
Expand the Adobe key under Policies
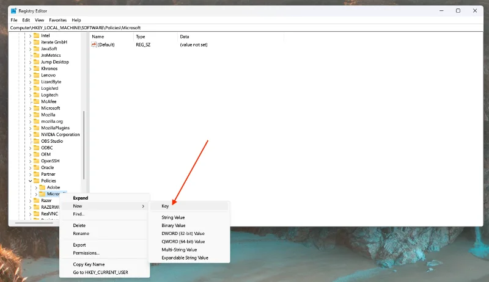tap(36, 187)
